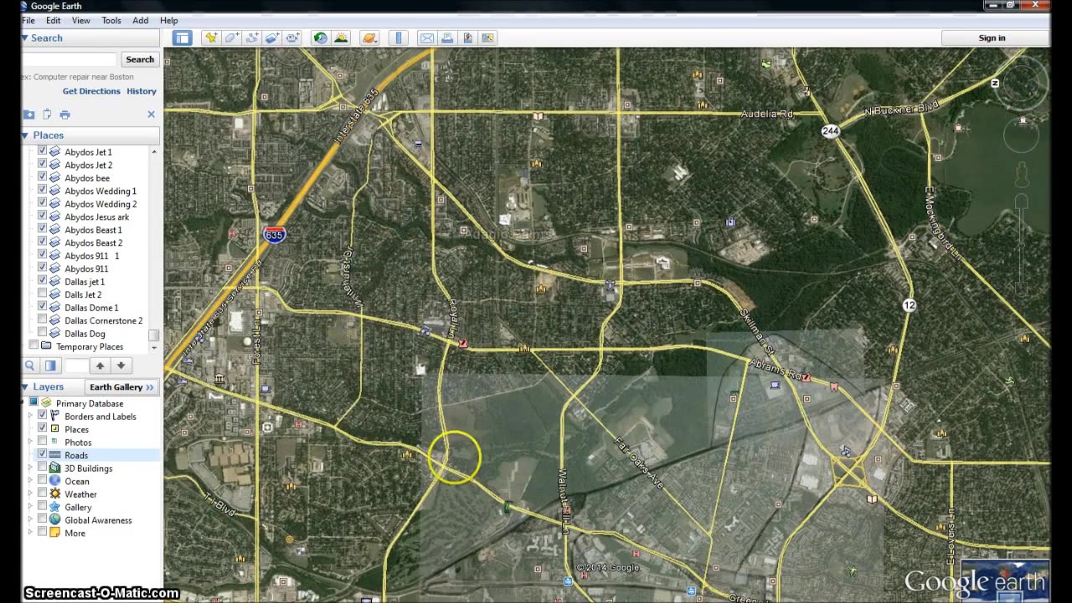The height and width of the screenshot is (603, 1072).
Task: Open the Earth Gallery button
Action: click(122, 387)
